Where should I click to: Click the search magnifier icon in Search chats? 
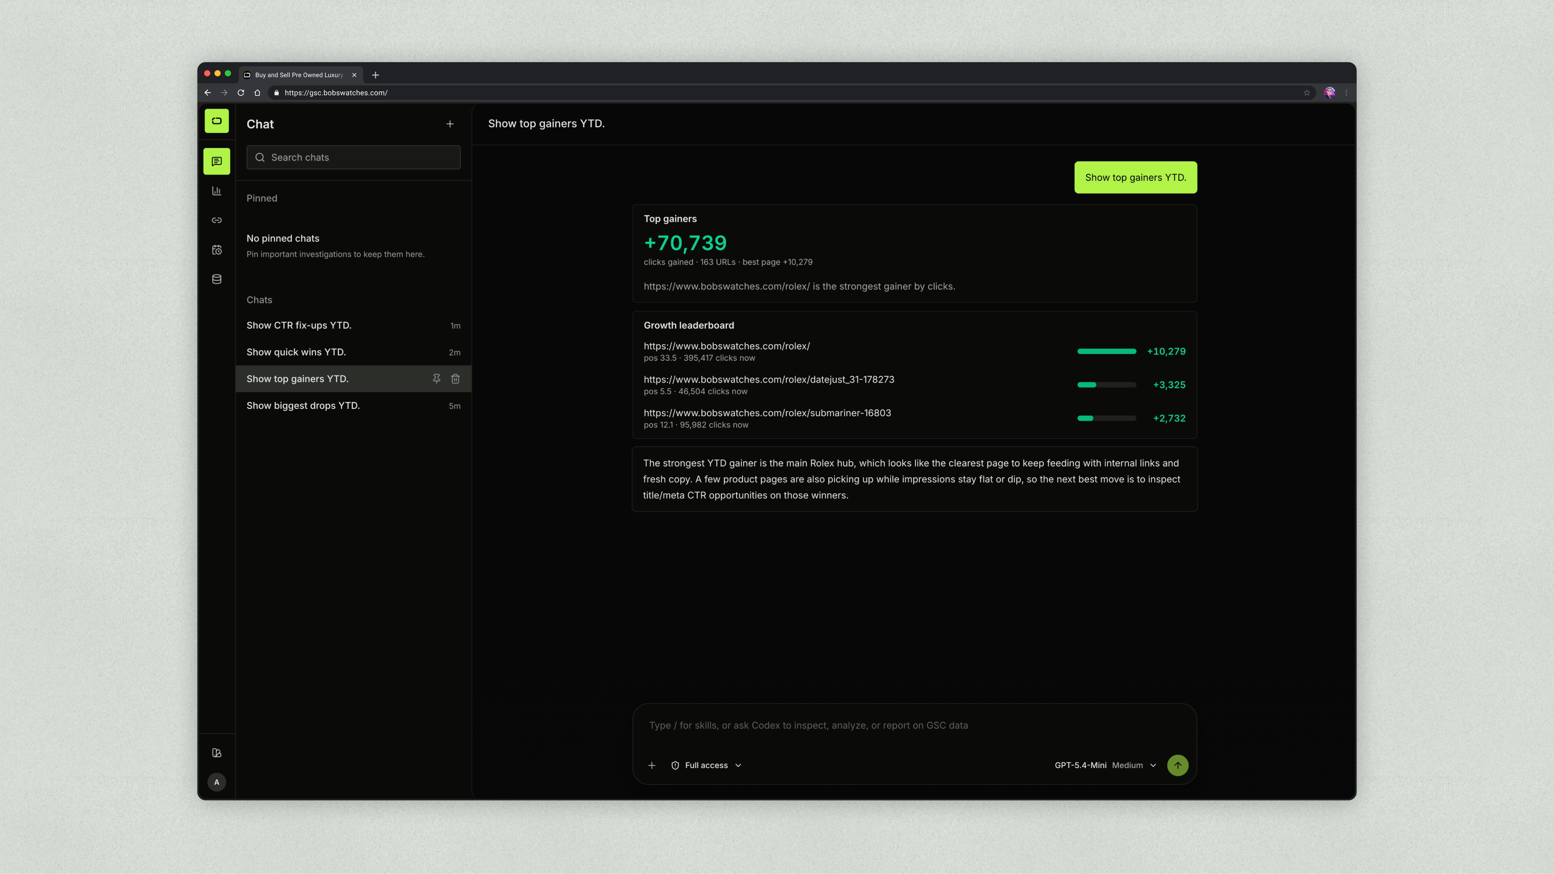(260, 157)
